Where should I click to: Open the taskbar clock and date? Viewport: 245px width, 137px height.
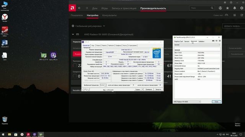click(x=234, y=134)
